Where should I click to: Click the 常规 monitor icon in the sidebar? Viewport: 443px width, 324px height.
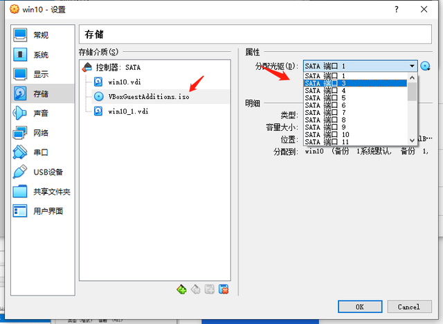(20, 35)
